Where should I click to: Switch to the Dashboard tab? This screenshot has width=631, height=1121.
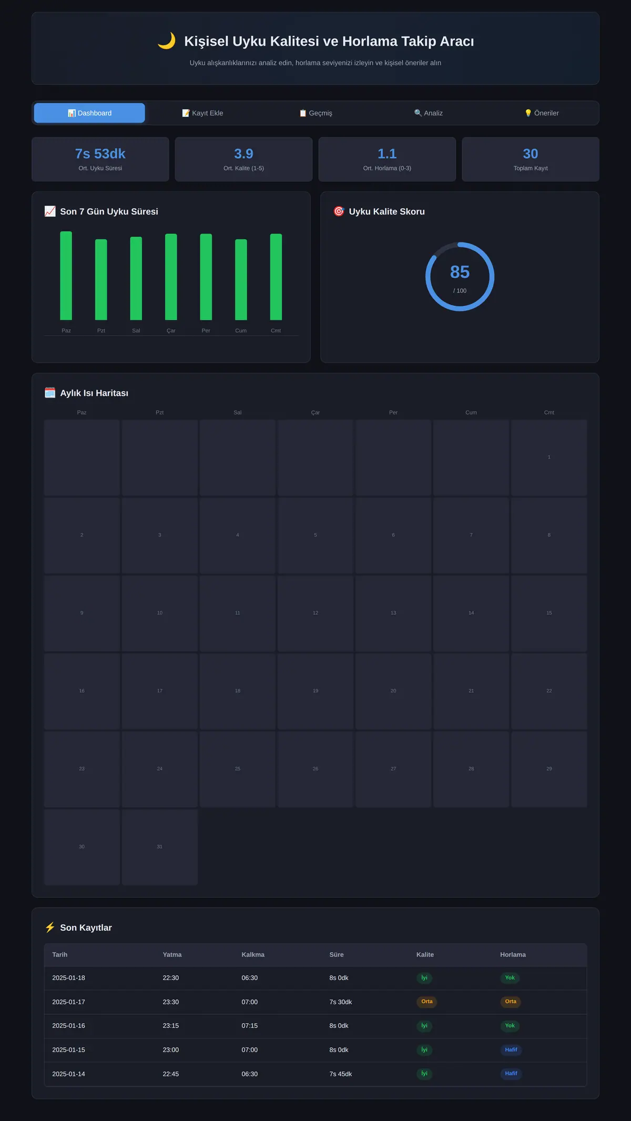(89, 113)
